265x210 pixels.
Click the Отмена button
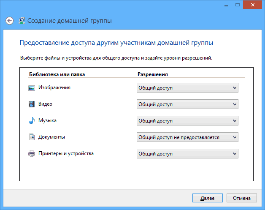point(242,198)
